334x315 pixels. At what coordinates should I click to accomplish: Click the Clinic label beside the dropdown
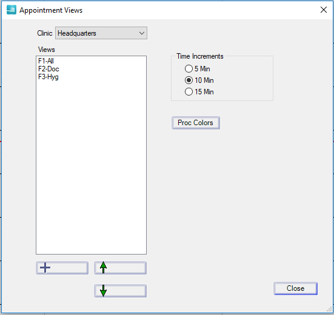pyautogui.click(x=44, y=33)
